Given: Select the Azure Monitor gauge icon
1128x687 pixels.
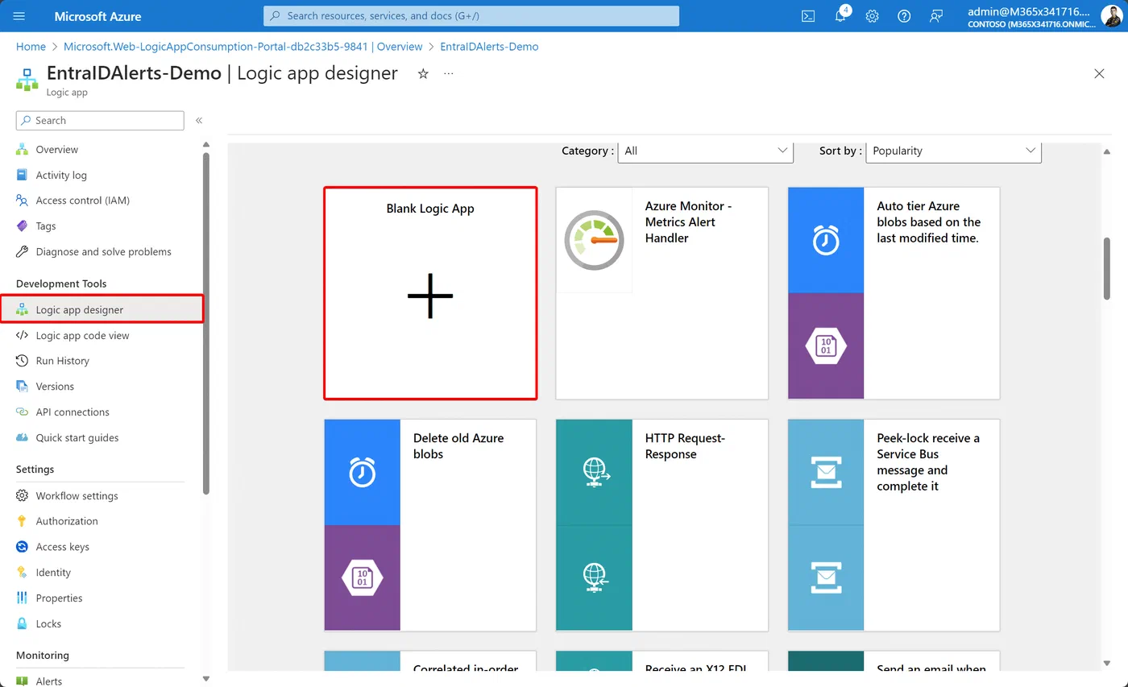Looking at the screenshot, I should (x=594, y=240).
